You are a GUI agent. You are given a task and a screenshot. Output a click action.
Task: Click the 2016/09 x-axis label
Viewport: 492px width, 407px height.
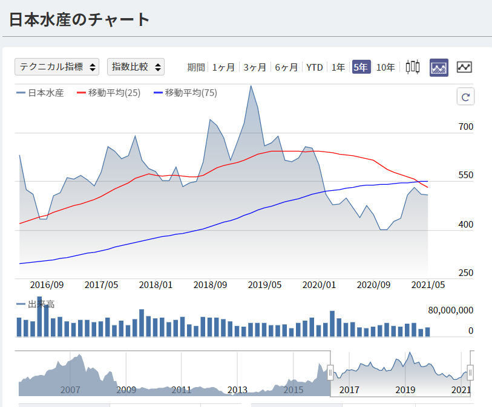click(47, 285)
